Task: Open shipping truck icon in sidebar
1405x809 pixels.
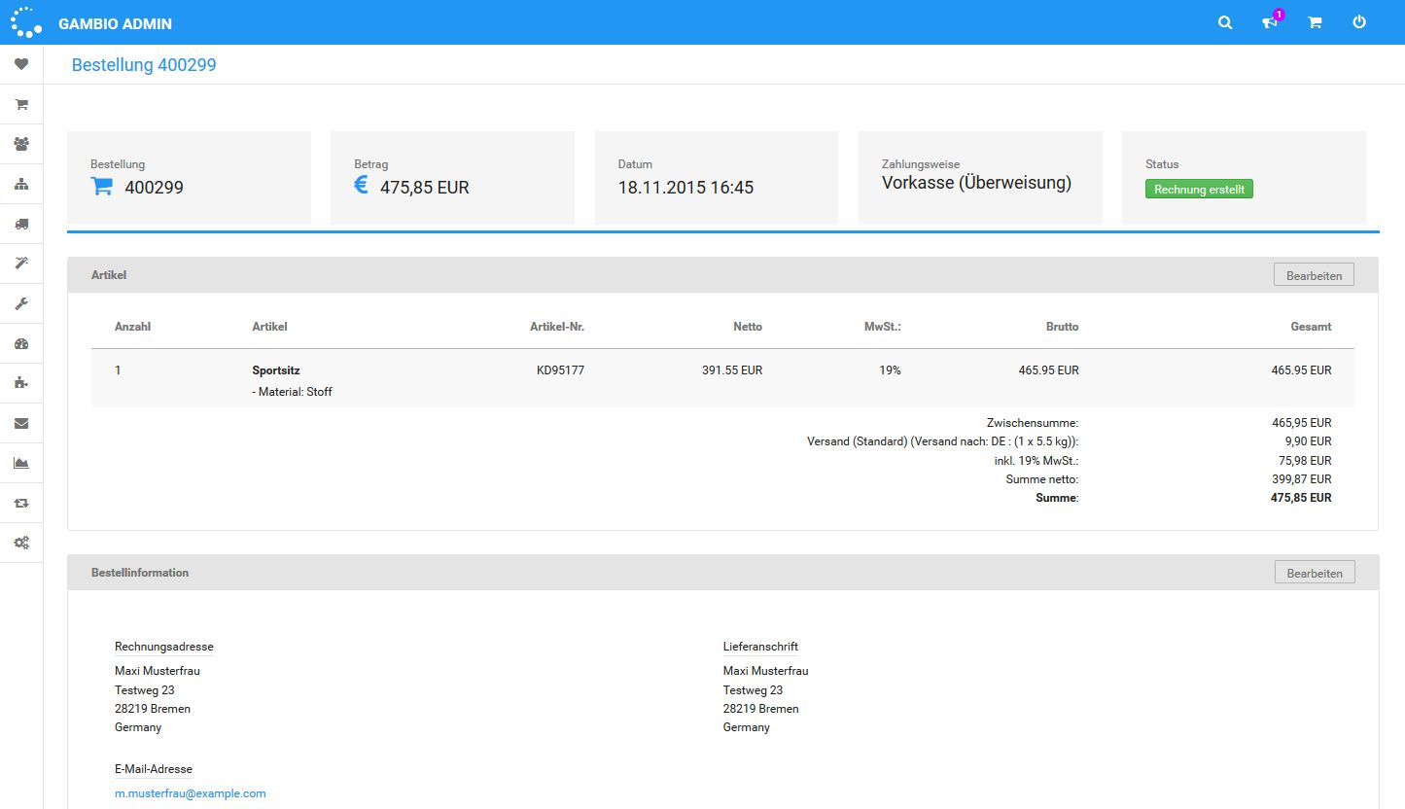Action: coord(21,224)
